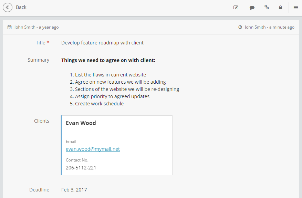Click the chain link icon in toolbar
The image size is (302, 198).
coord(267,7)
